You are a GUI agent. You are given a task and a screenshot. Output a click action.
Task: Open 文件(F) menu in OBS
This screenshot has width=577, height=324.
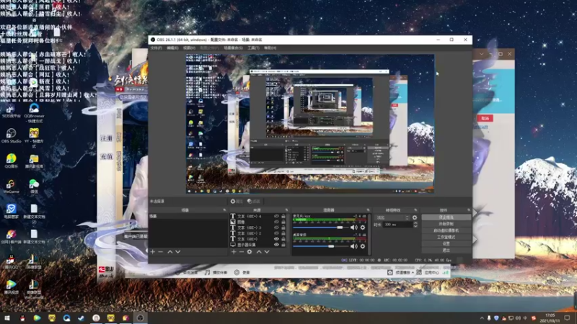[x=156, y=48]
